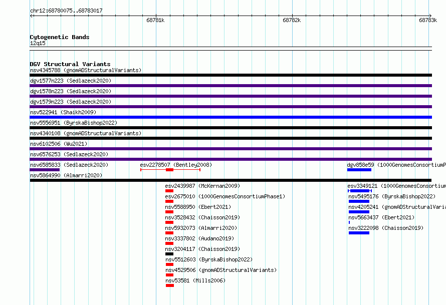Click the 12q15 cytogenetic band label

[x=38, y=43]
